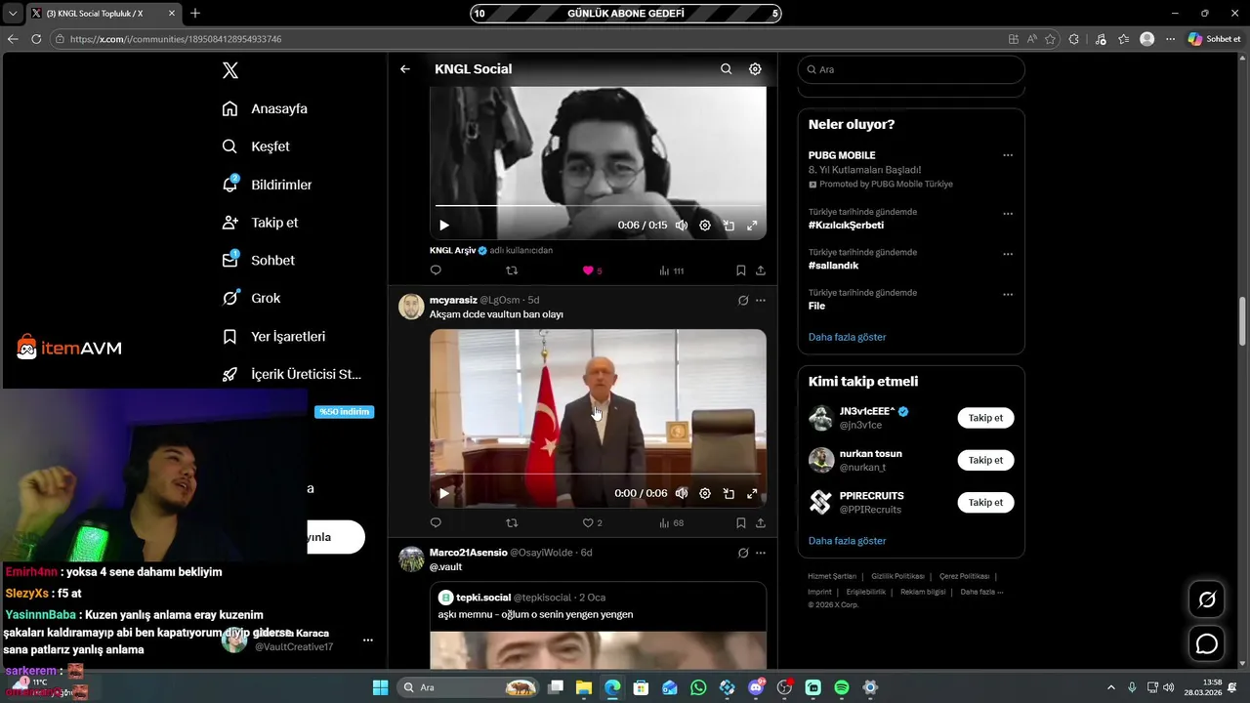Screen dimensions: 1250x703
Task: Share mcyarasiz's post
Action: (x=761, y=523)
